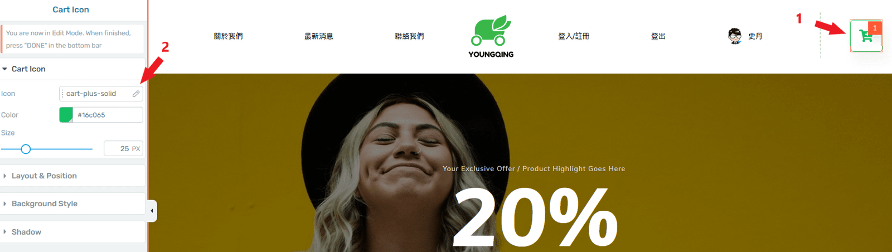Open the 關於我們 menu item
The height and width of the screenshot is (252, 892).
[x=228, y=36]
